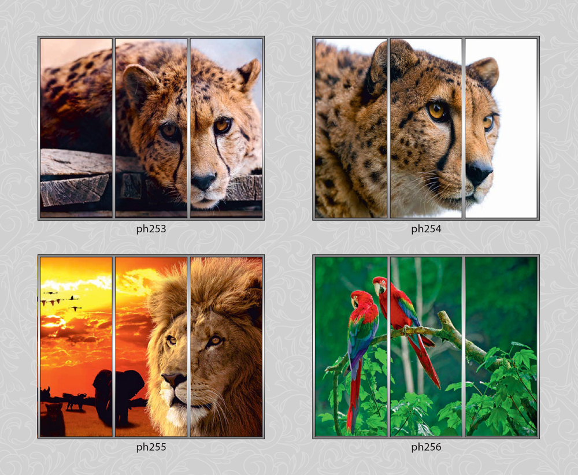Screen dimensions: 578x475
Task: Click the cheetah's nose in ph253
Action: tap(203, 181)
